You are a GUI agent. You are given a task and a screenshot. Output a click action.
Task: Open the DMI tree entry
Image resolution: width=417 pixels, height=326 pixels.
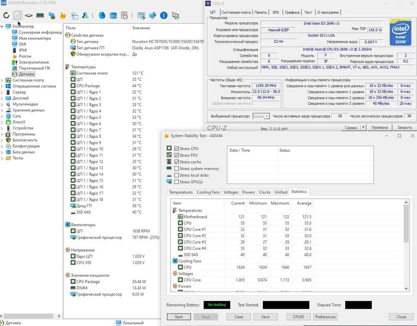pyautogui.click(x=22, y=44)
